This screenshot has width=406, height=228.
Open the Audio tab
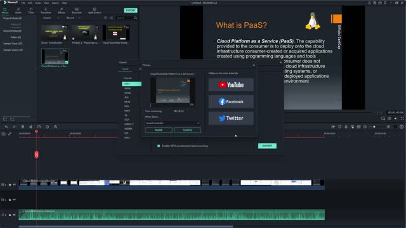click(x=18, y=11)
